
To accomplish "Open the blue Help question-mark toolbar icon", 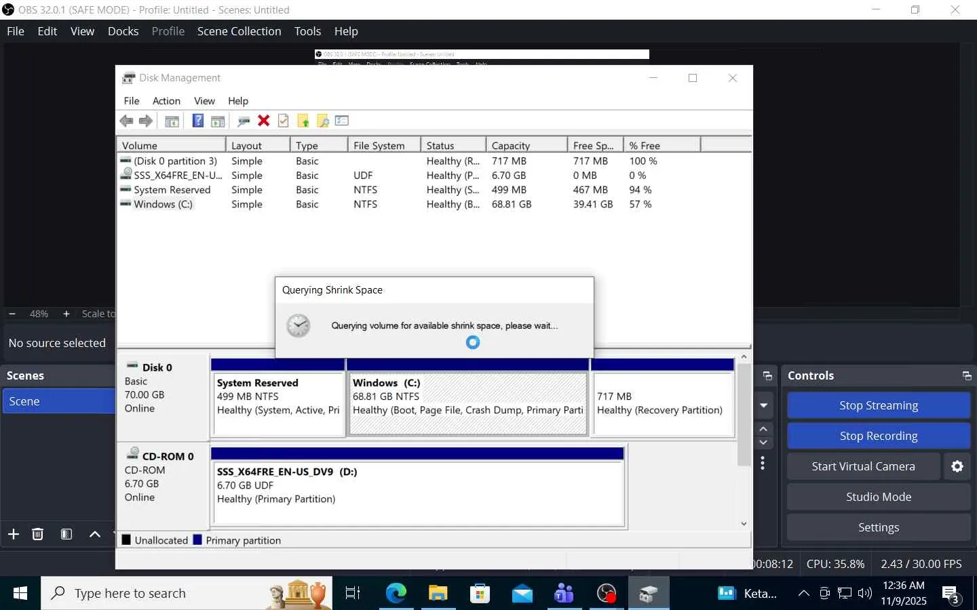I will 198,121.
